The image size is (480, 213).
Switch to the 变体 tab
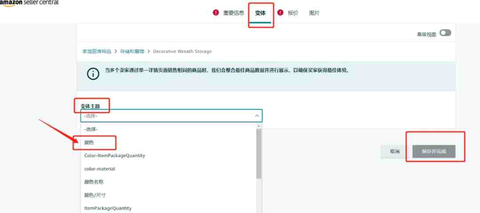click(260, 13)
